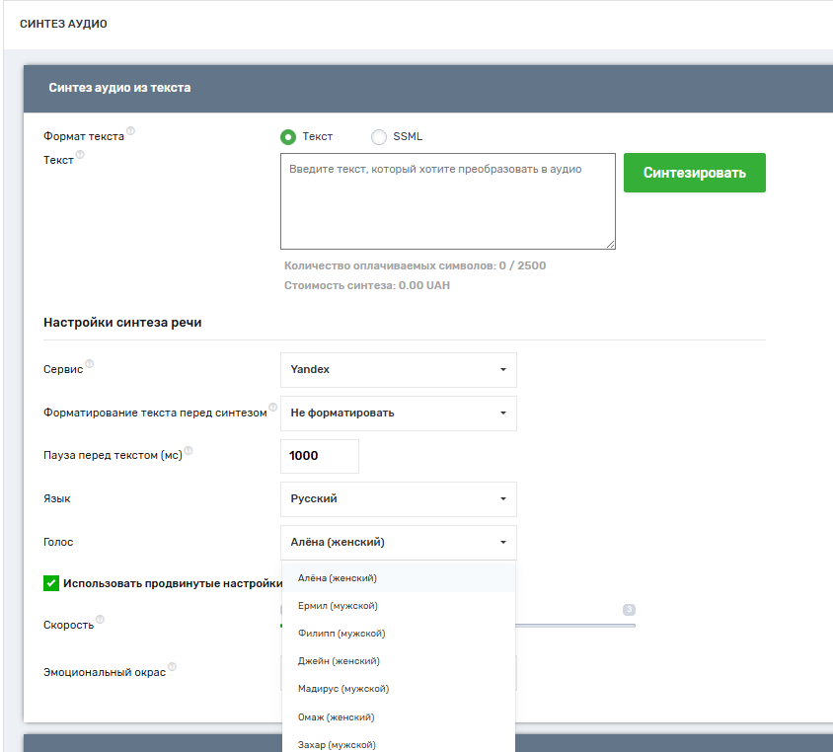This screenshot has height=752, width=833.
Task: Expand the Не форматировать dropdown
Action: (398, 414)
